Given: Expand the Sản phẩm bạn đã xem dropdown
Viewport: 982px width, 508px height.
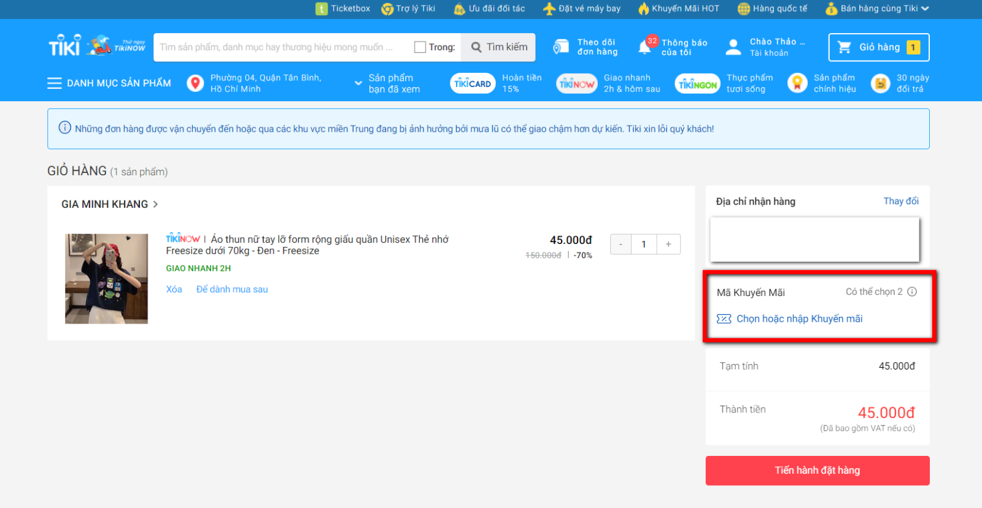Looking at the screenshot, I should click(x=358, y=83).
